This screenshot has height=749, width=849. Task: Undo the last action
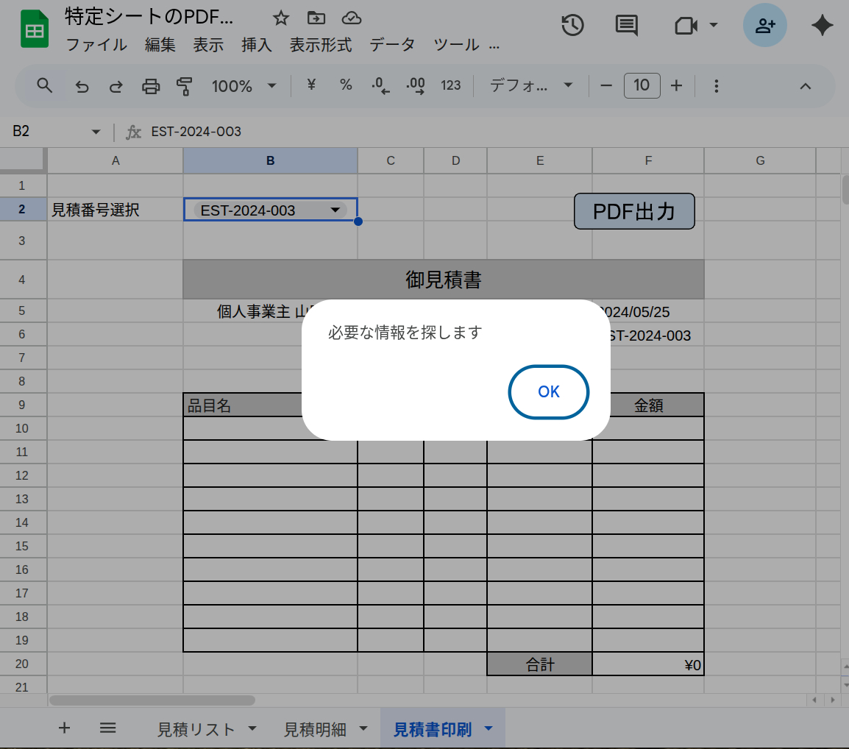click(82, 86)
